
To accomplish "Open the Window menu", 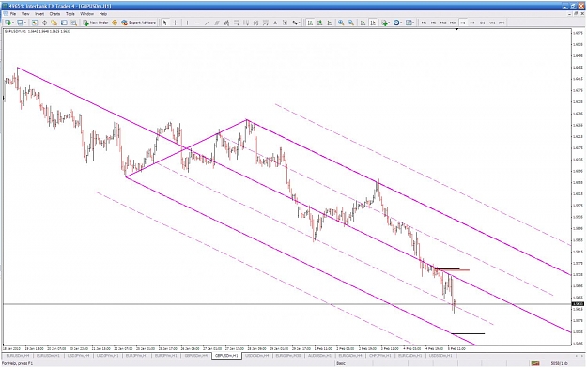I will [86, 14].
